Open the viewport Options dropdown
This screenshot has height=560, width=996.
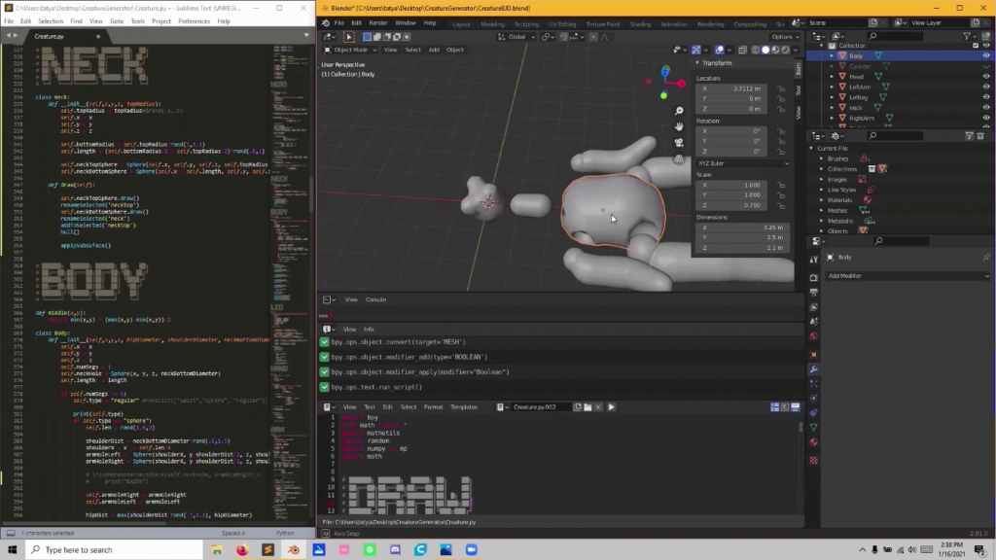click(x=785, y=37)
